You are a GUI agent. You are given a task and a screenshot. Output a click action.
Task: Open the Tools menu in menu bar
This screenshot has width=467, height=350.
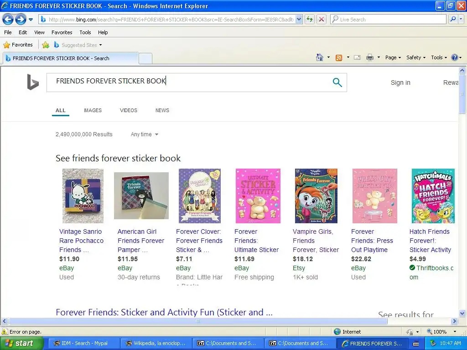click(x=85, y=32)
